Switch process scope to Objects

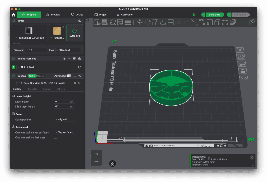[x=41, y=76]
